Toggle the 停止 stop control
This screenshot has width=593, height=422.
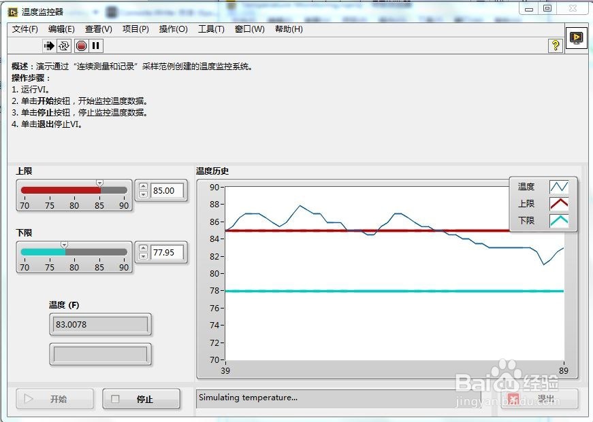click(x=141, y=400)
